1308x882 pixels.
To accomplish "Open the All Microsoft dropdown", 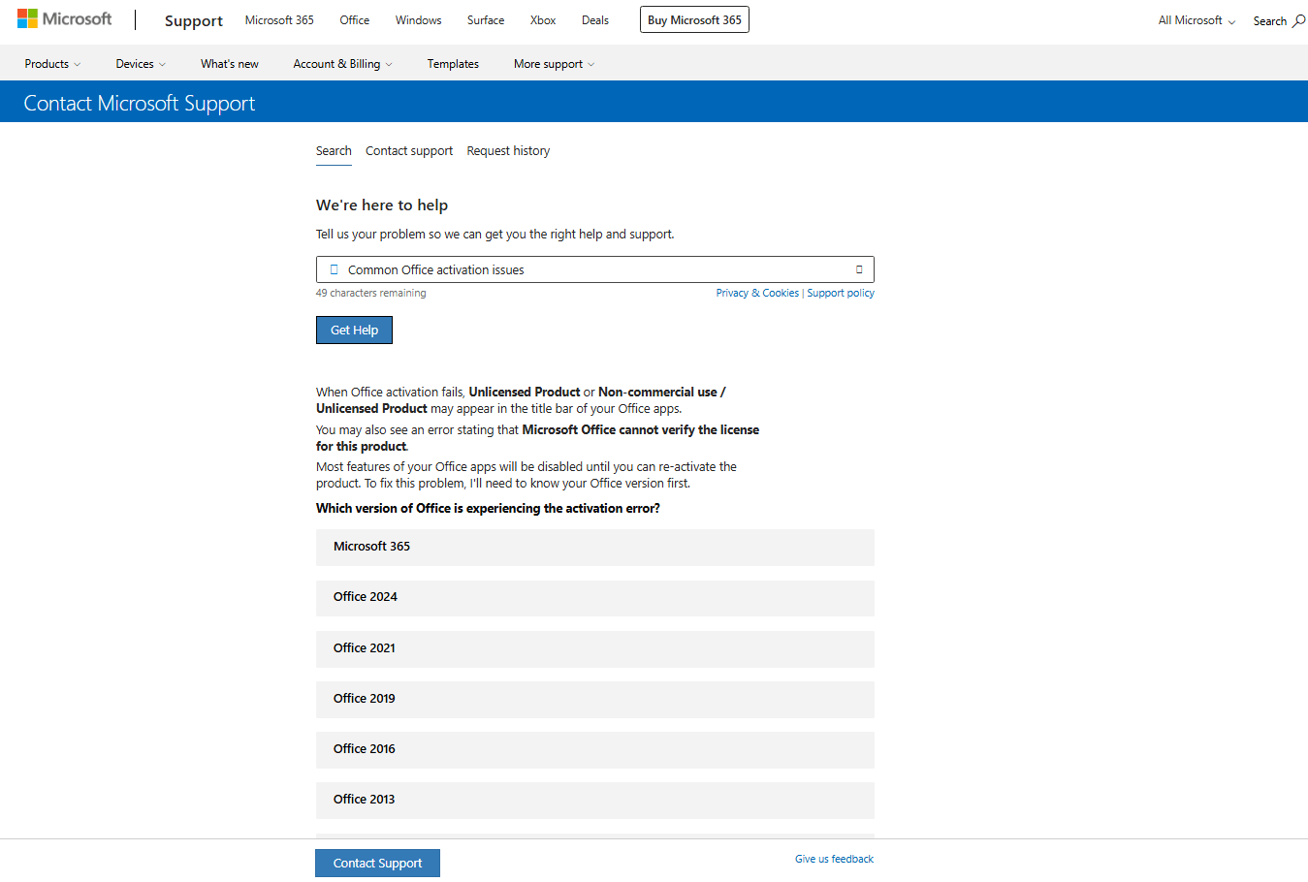I will (x=1196, y=20).
